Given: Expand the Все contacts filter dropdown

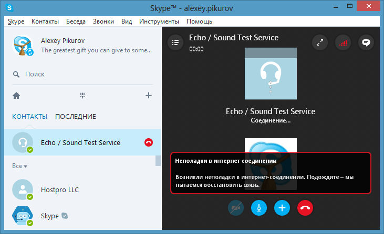Looking at the screenshot, I should point(20,166).
